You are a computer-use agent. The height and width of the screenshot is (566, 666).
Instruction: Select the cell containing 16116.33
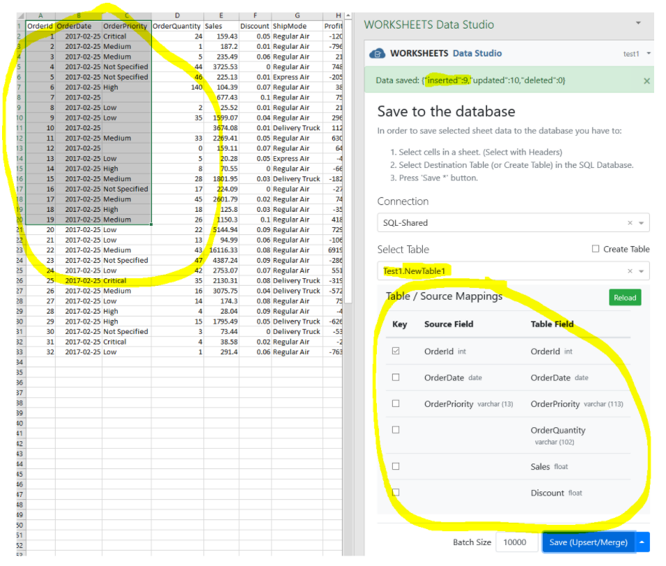click(x=221, y=250)
